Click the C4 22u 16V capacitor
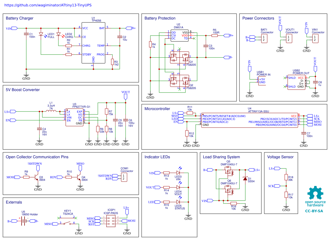330x240 pixels. pos(39,129)
